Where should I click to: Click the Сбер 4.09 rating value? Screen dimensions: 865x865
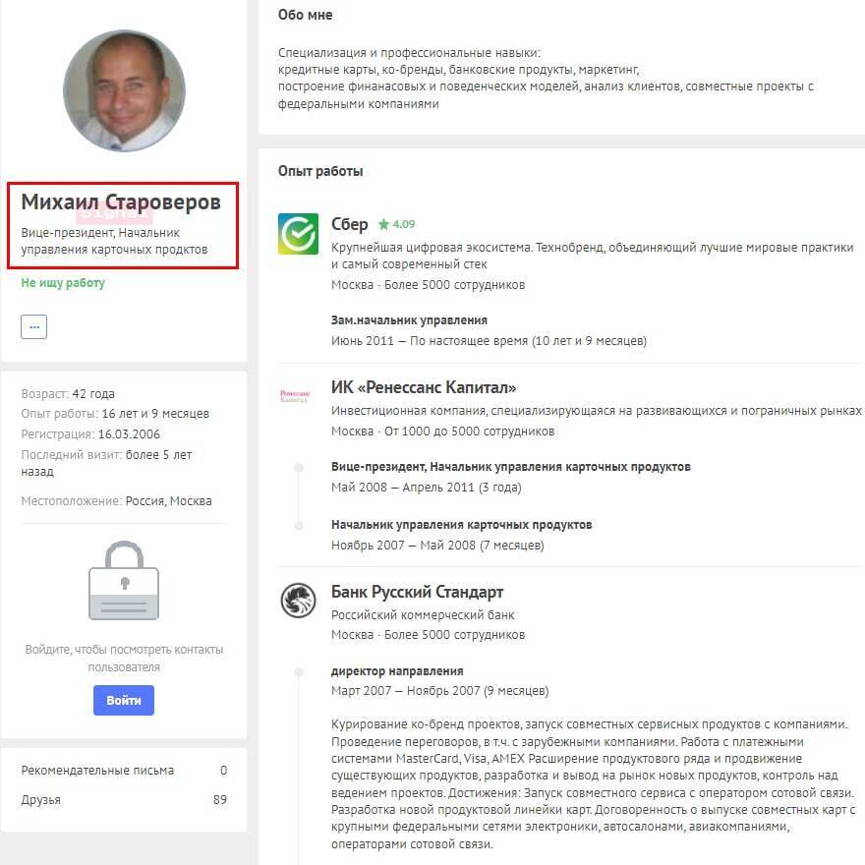403,224
